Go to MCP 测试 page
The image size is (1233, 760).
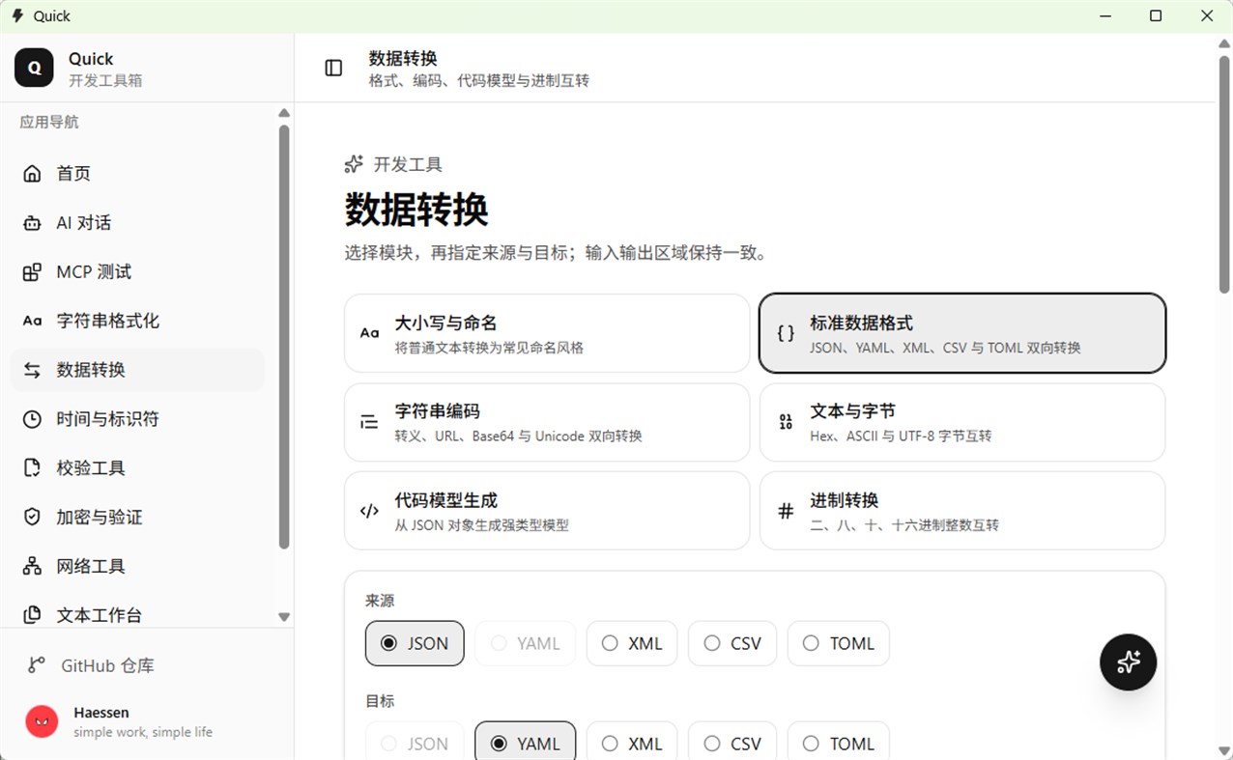tap(137, 272)
